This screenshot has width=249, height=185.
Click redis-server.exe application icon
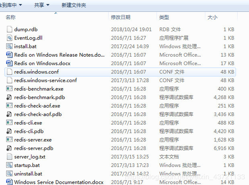[9, 139]
